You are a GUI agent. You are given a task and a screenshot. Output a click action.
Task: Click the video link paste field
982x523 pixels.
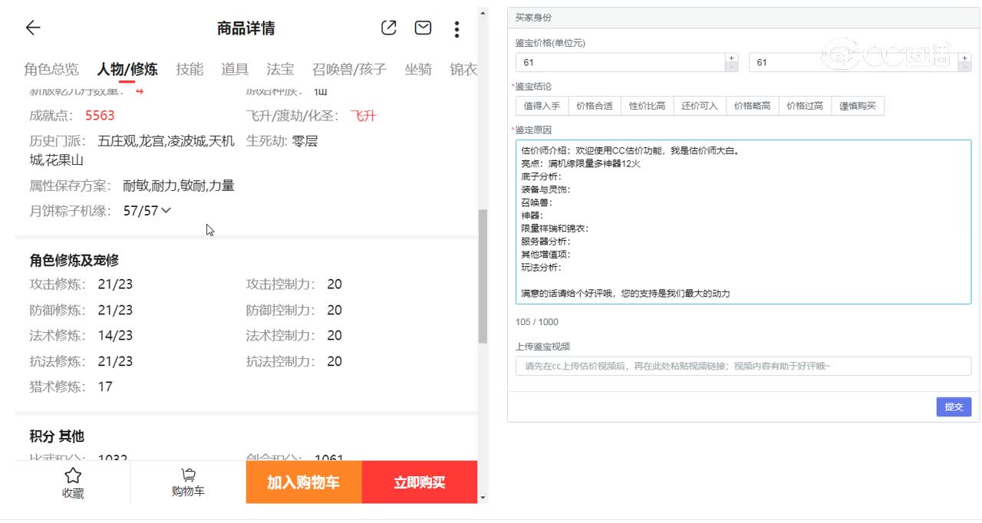741,366
